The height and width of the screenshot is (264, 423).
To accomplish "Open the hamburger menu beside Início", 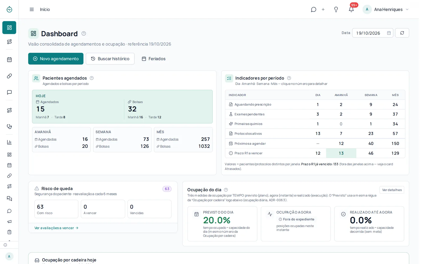I will pos(32,10).
